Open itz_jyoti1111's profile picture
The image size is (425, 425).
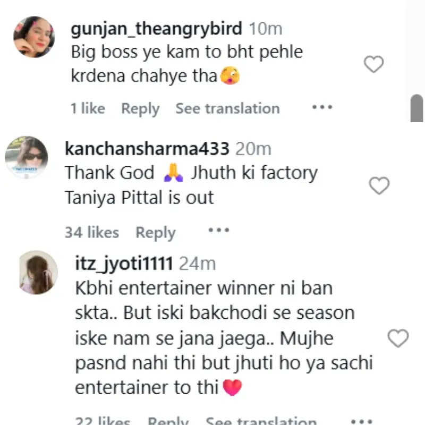38,273
